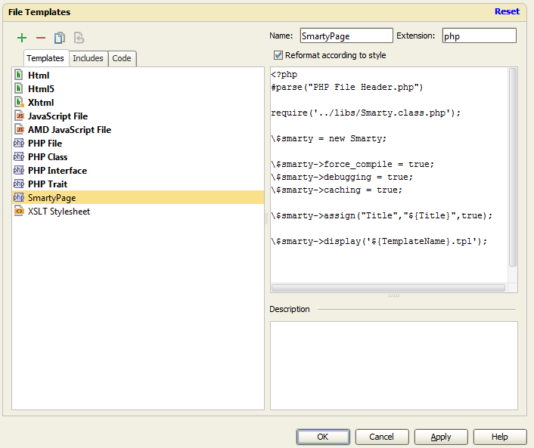The image size is (534, 448).
Task: Click the green plus Add template icon
Action: click(22, 38)
